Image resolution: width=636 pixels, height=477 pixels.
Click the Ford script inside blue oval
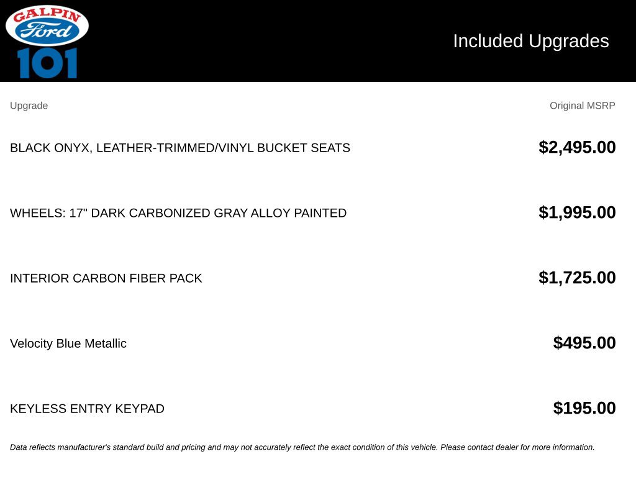[46, 30]
